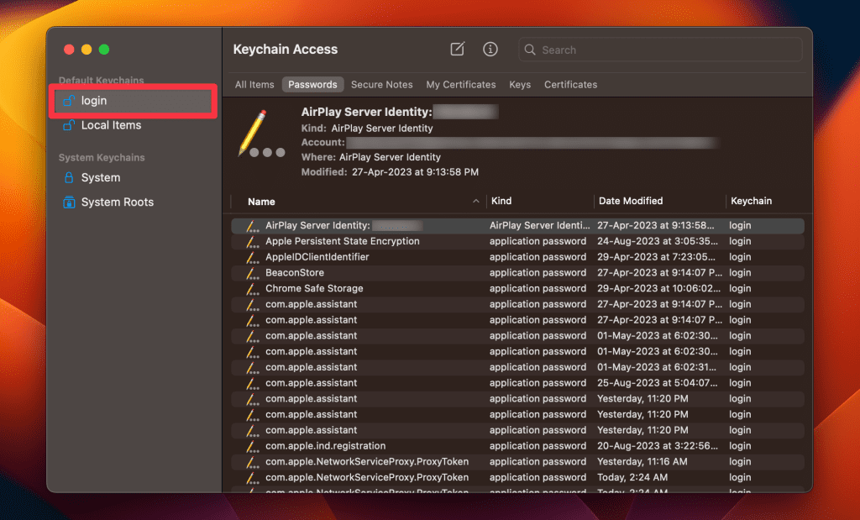Screen dimensions: 860x520
Task: Click the pencil icon beside BeaconStore
Action: 252,273
